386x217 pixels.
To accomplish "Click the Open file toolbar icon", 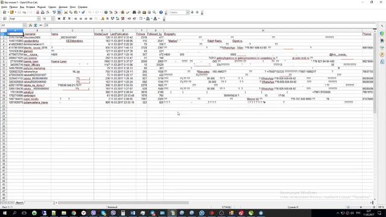I will click(11, 12).
